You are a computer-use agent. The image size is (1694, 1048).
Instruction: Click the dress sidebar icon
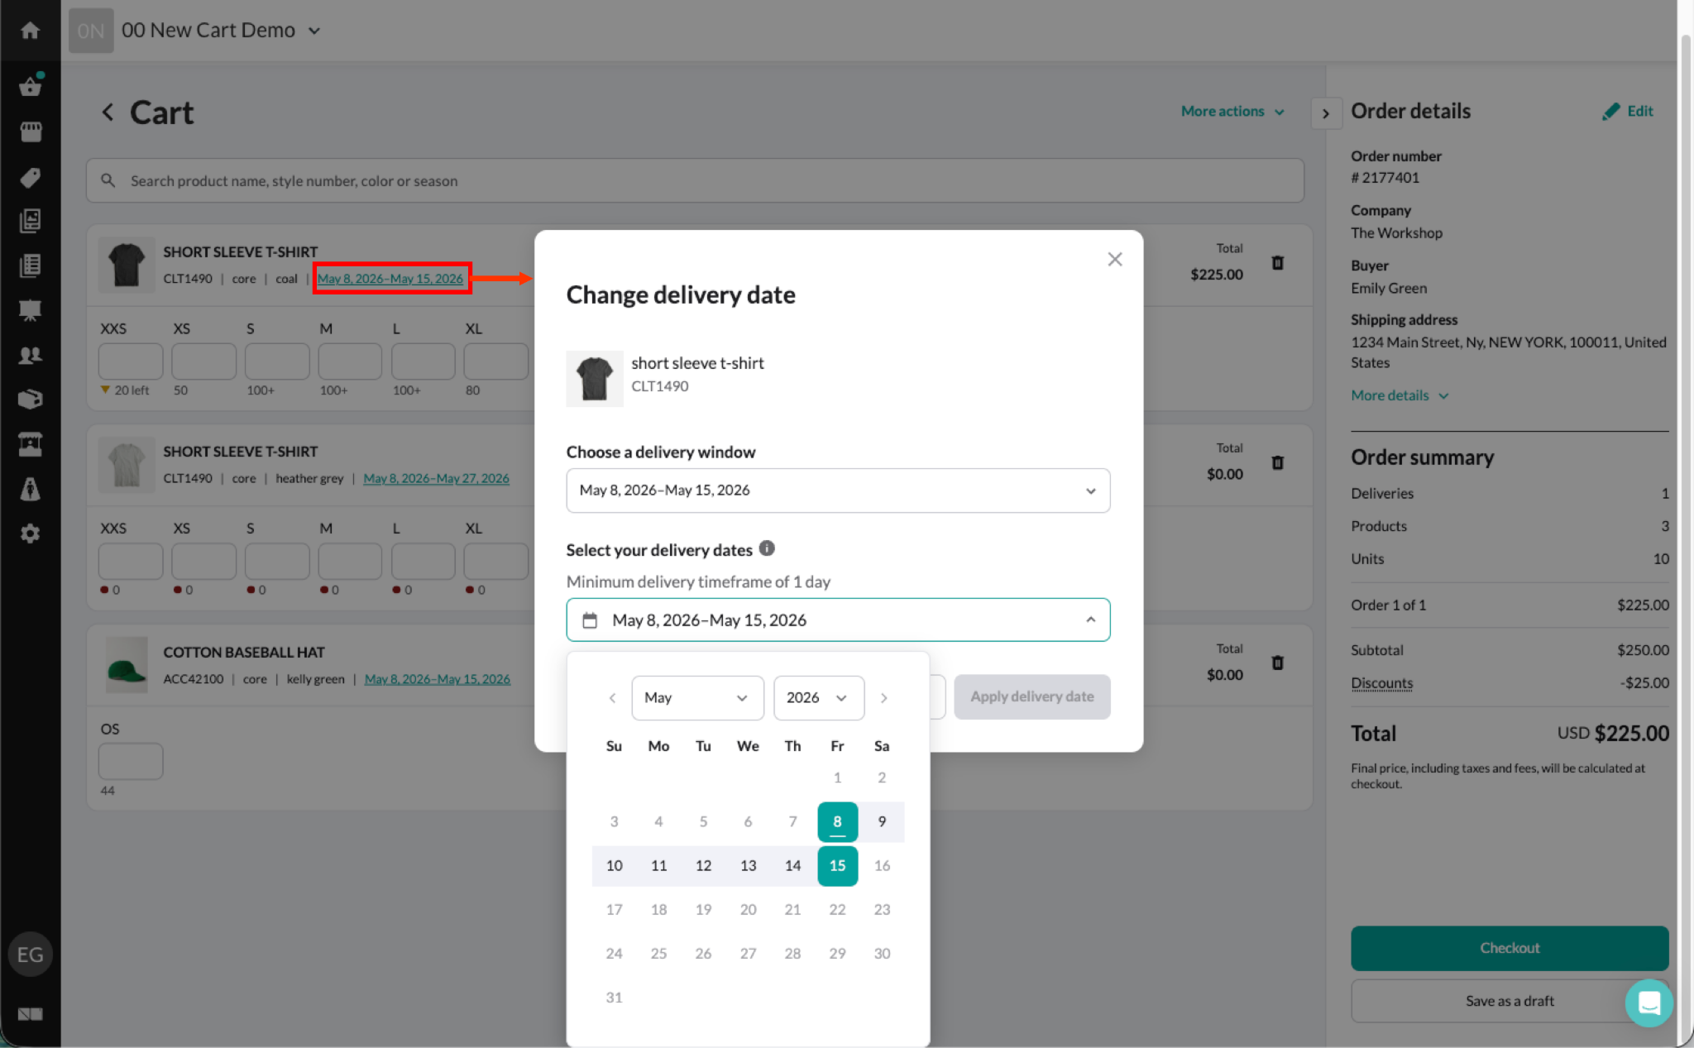coord(30,489)
